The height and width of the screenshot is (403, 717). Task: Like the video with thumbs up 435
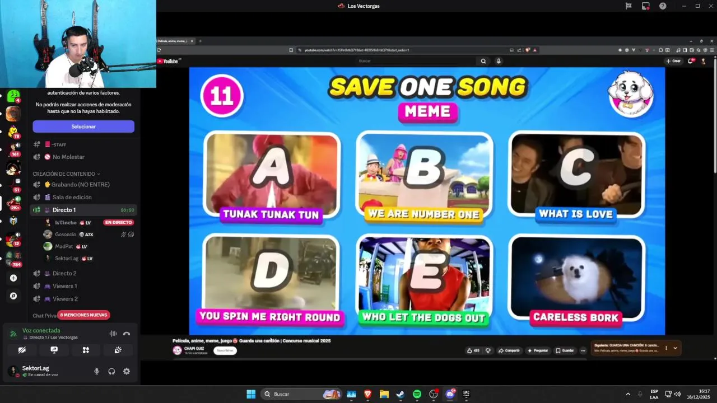tap(473, 350)
